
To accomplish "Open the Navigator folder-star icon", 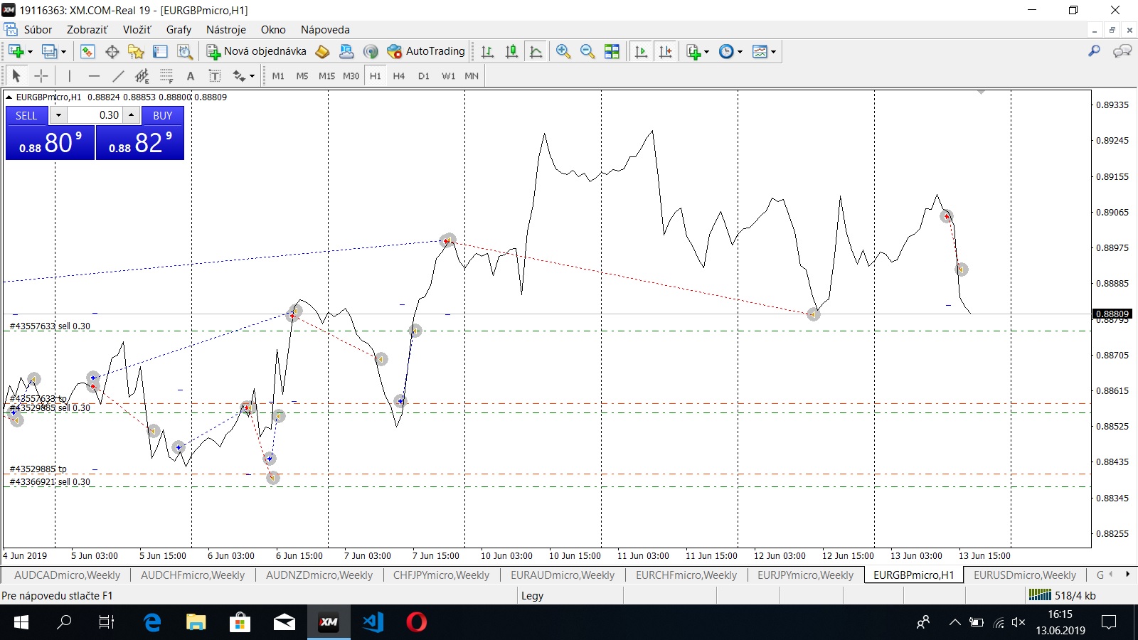I will [x=136, y=51].
